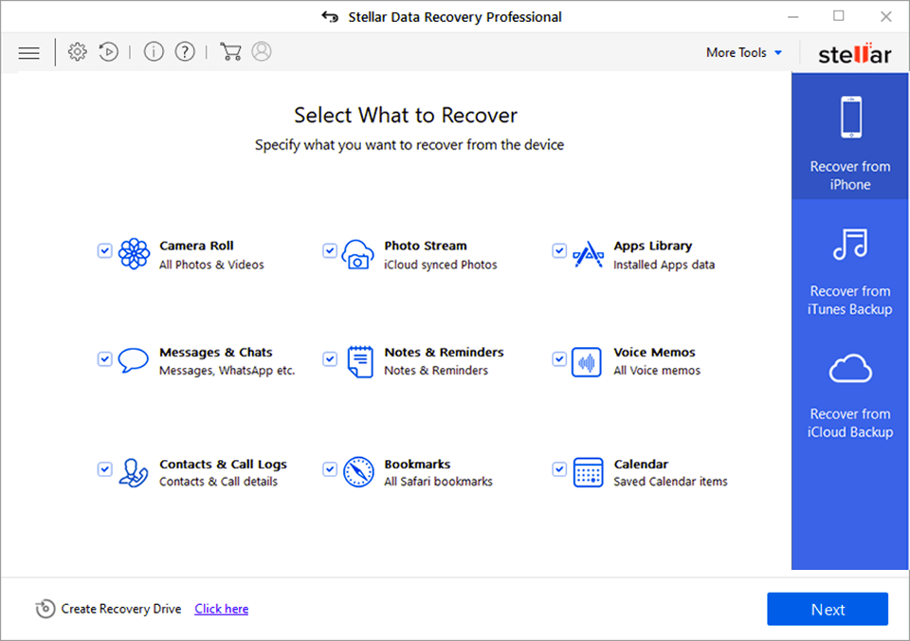Viewport: 910px width, 641px height.
Task: Open the hamburger menu
Action: click(x=28, y=52)
